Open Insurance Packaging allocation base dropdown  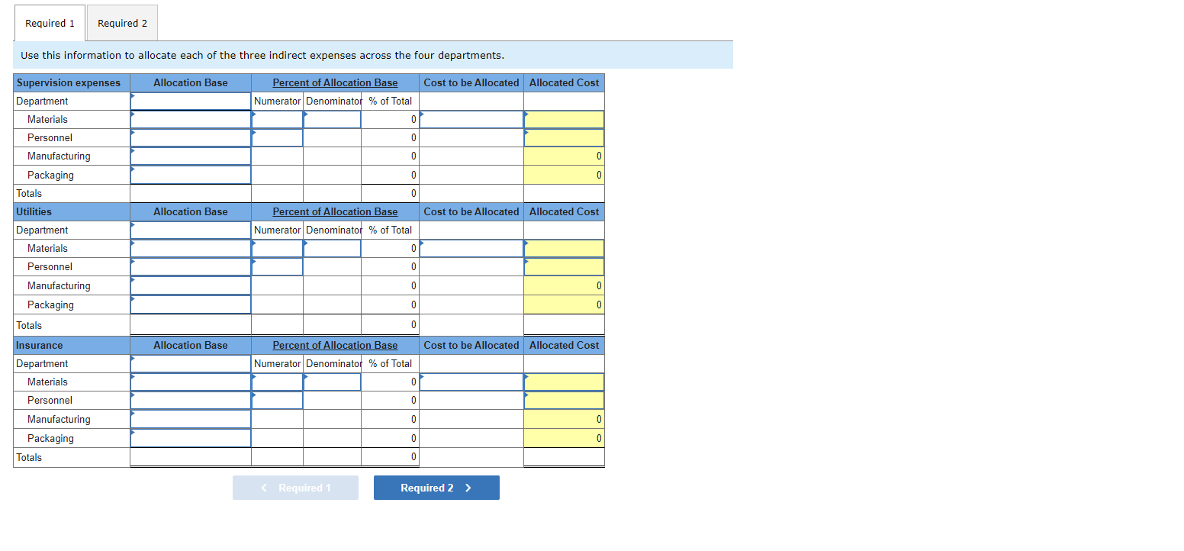pyautogui.click(x=191, y=438)
